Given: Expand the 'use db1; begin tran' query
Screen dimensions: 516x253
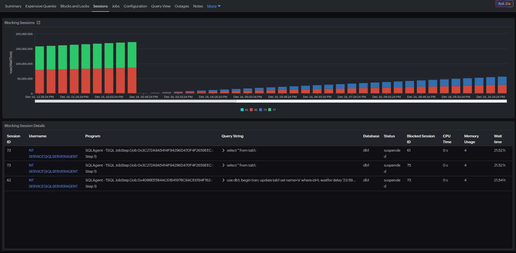Looking at the screenshot, I should 223,180.
